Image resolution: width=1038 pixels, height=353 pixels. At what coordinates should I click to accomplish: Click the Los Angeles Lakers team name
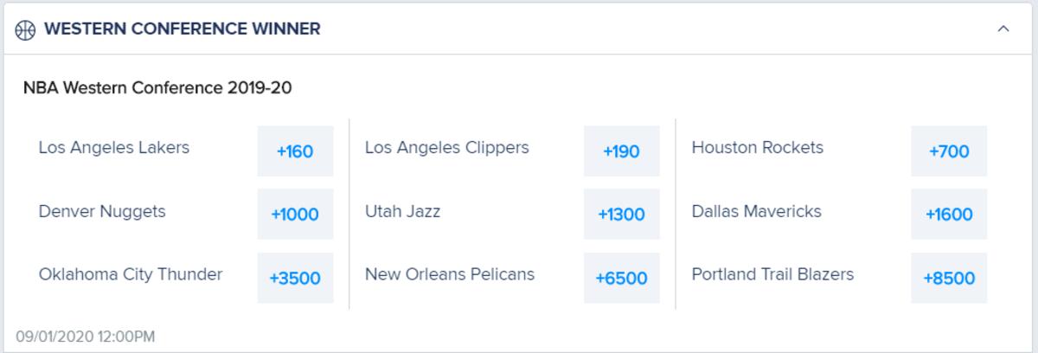coord(114,148)
